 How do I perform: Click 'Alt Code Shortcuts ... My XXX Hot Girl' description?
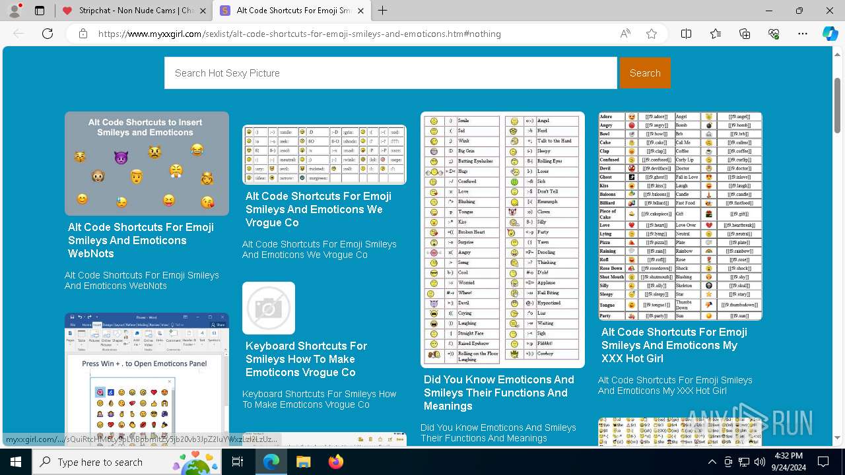(x=675, y=385)
